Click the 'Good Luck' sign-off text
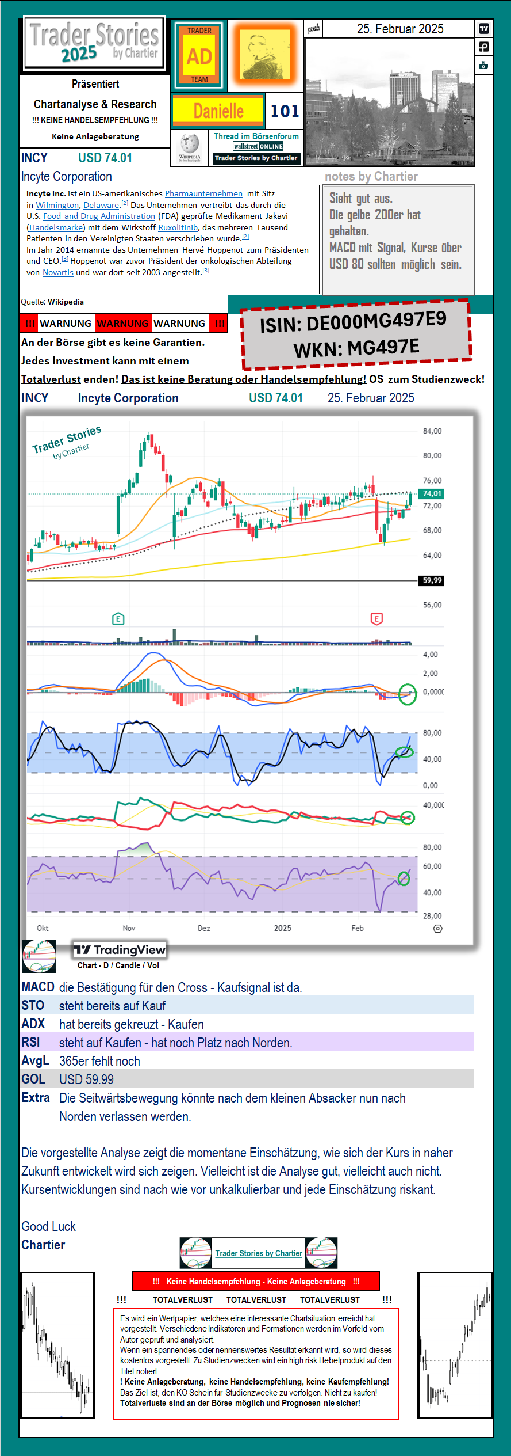Viewport: 511px width, 1456px height. [48, 1226]
